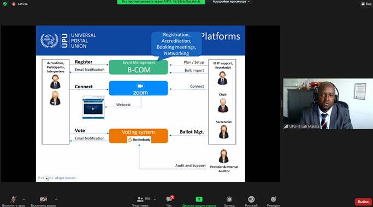Open the Chat icon with 5 badge
The width and height of the screenshot is (373, 207).
[169, 199]
